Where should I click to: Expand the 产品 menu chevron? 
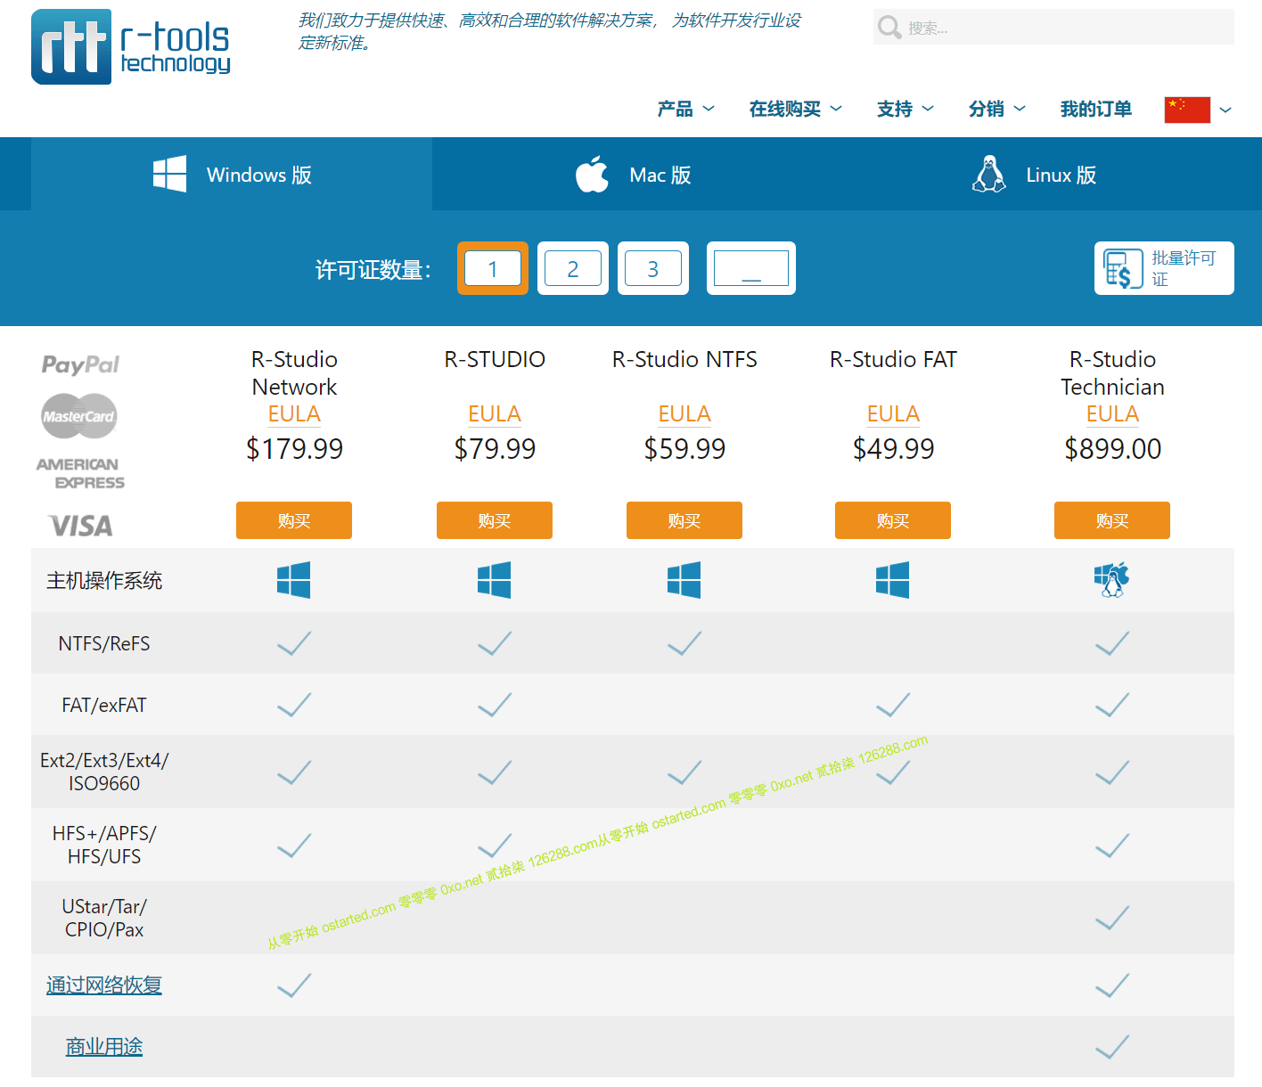(709, 109)
